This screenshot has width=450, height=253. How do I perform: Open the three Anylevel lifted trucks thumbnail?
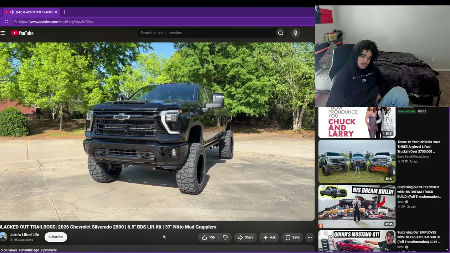coord(357,161)
